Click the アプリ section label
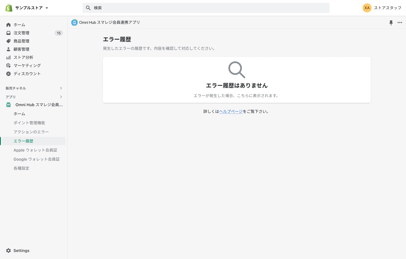 pos(11,97)
